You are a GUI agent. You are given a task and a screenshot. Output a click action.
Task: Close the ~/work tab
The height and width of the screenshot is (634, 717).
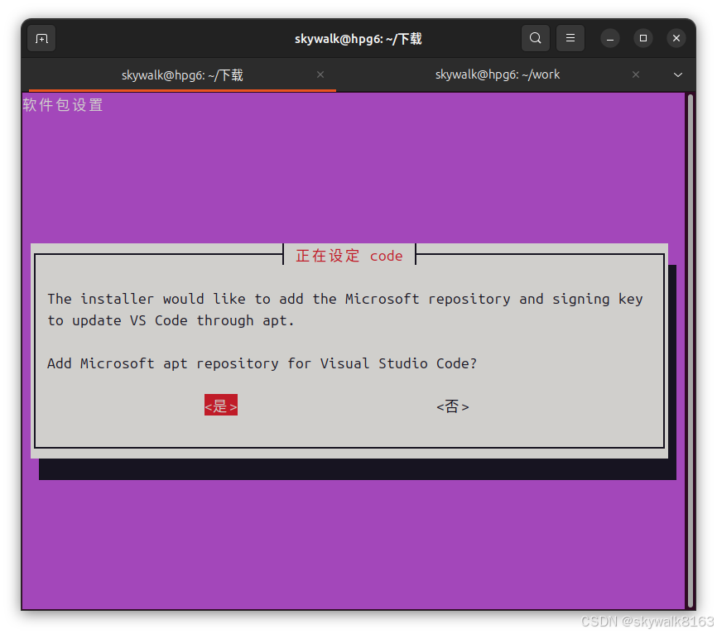click(x=636, y=74)
